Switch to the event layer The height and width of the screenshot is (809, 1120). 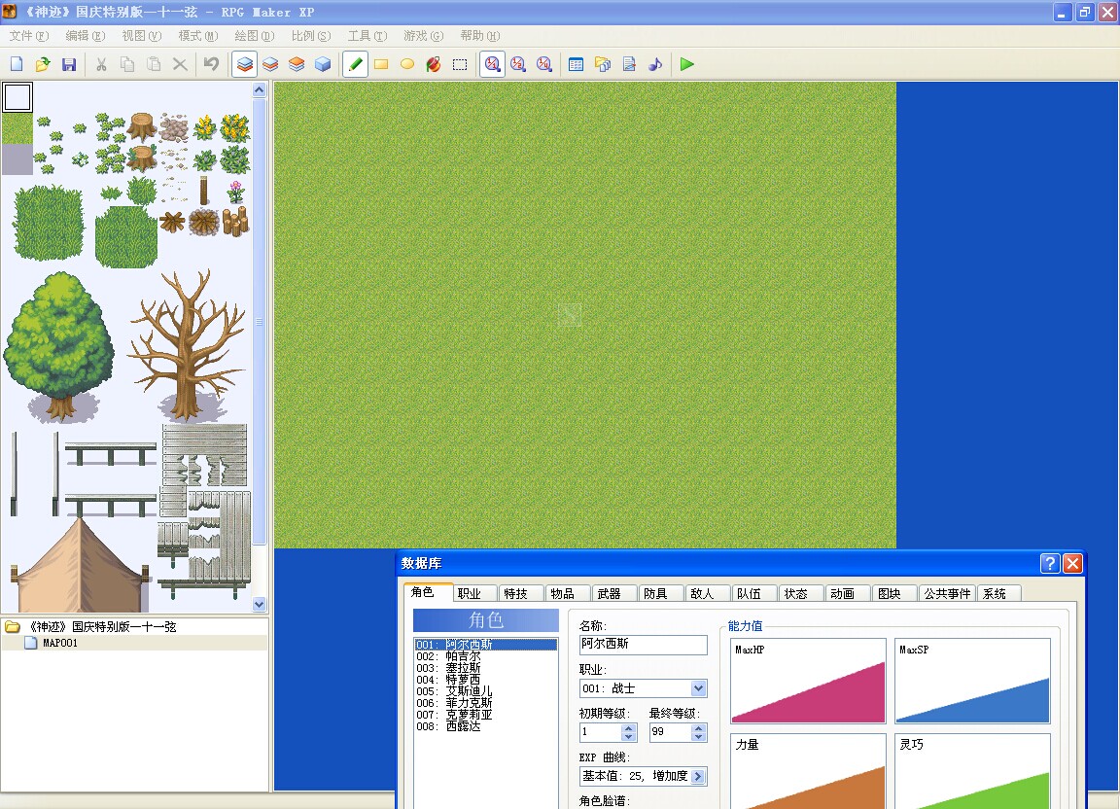(323, 64)
